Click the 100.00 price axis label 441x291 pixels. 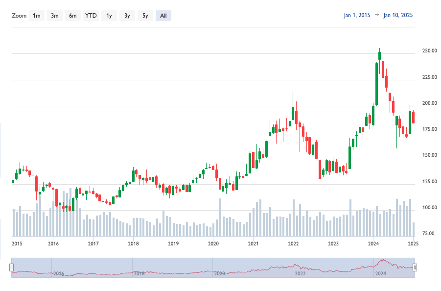[x=429, y=208]
